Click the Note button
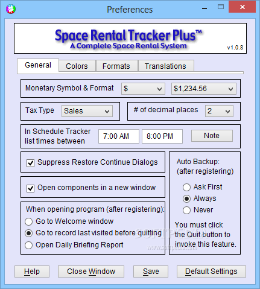Viewport: 260px width, 289px height. (212, 136)
